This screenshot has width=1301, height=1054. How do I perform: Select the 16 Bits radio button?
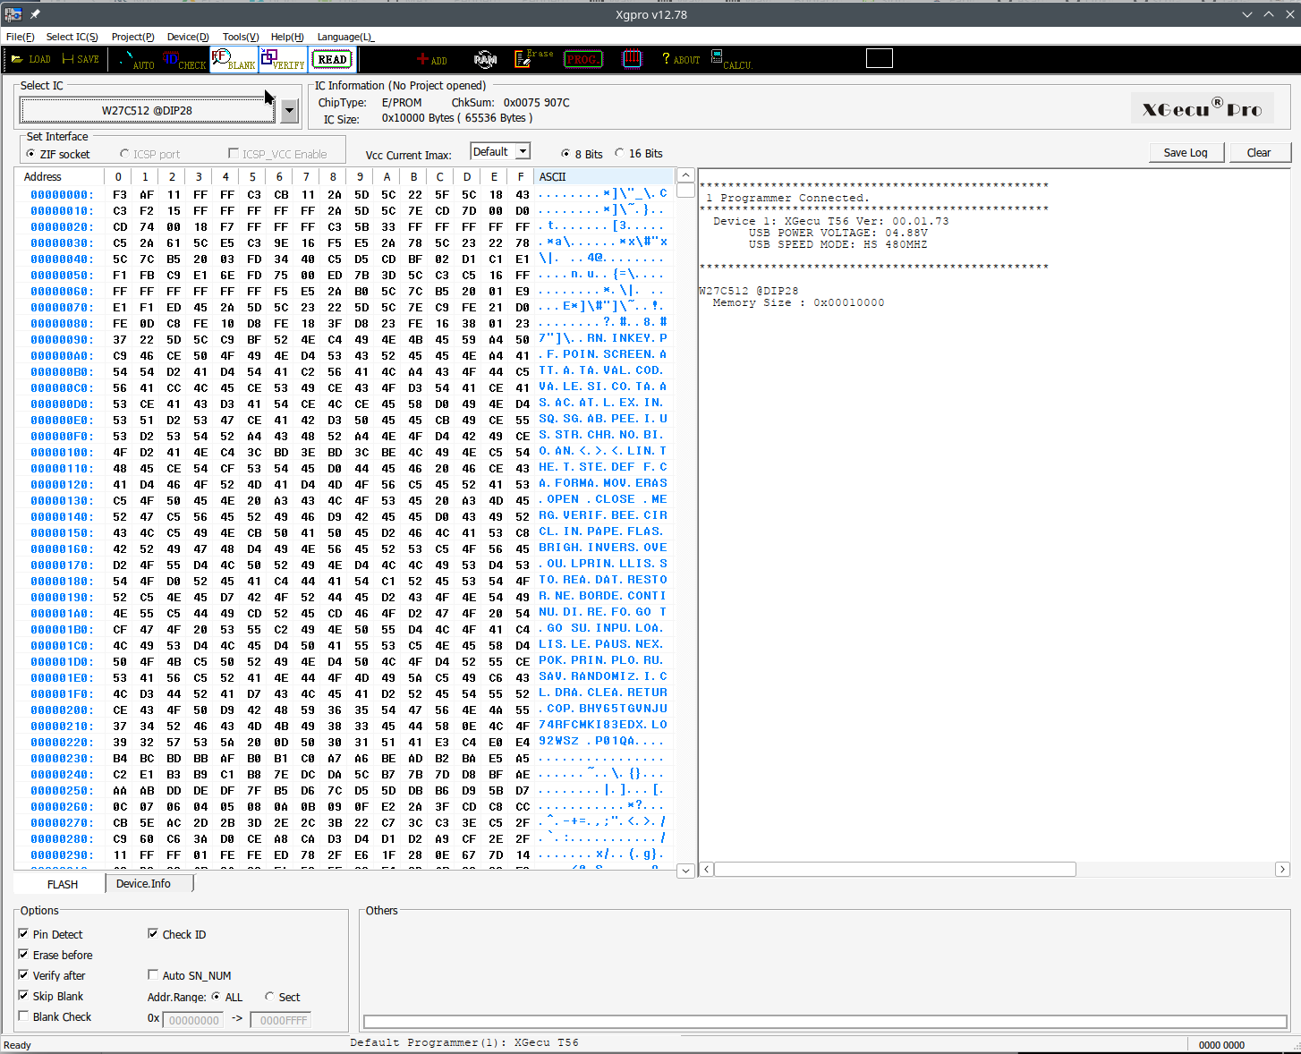618,153
